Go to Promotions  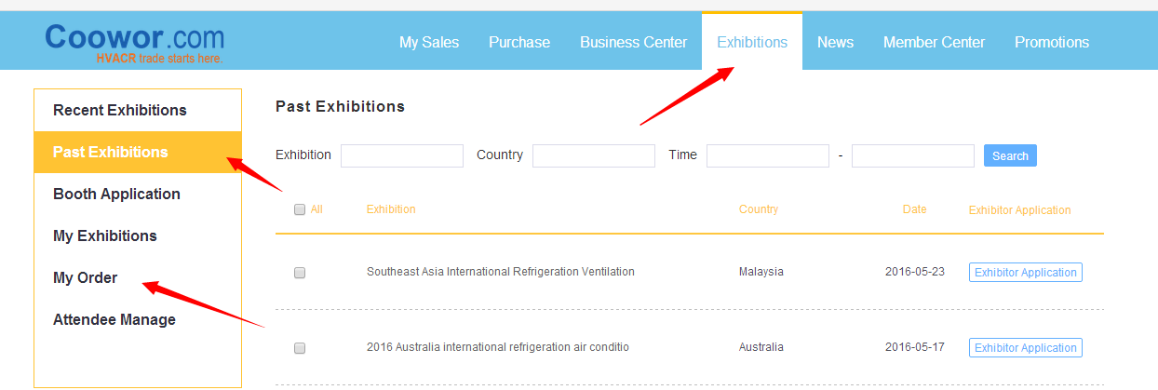click(1052, 42)
